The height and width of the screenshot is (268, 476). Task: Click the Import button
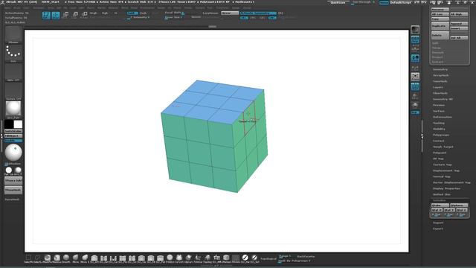[438, 223]
